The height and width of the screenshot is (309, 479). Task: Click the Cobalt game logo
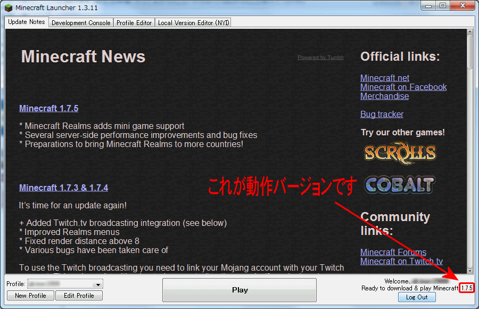point(400,184)
